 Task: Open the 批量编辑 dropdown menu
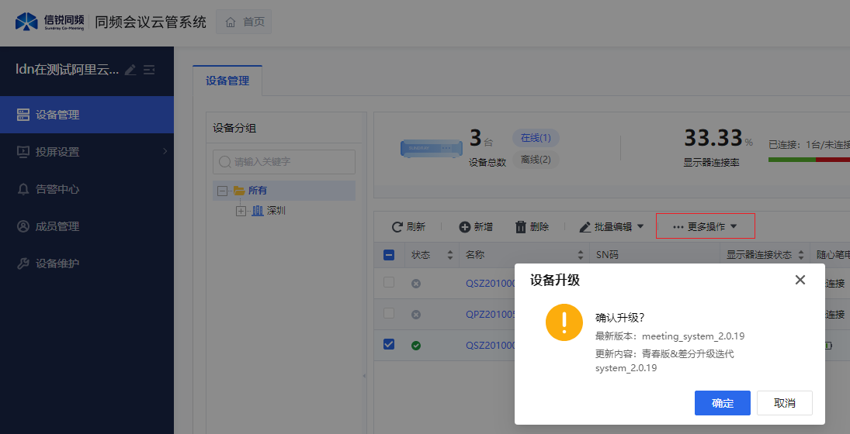click(x=612, y=227)
